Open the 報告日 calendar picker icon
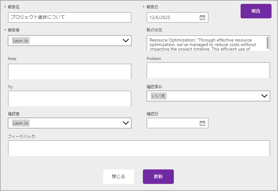The image size is (278, 191). [x=202, y=17]
